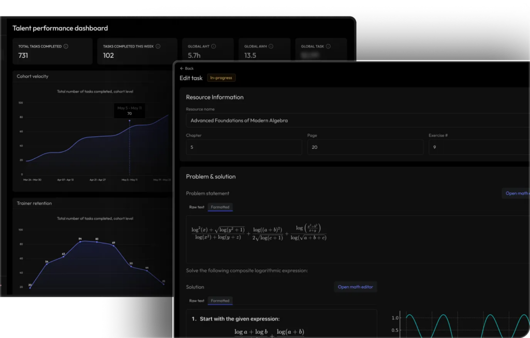Image resolution: width=530 pixels, height=338 pixels.
Task: Click the 69 data point in Trainer retention chart
Action: tap(113, 245)
